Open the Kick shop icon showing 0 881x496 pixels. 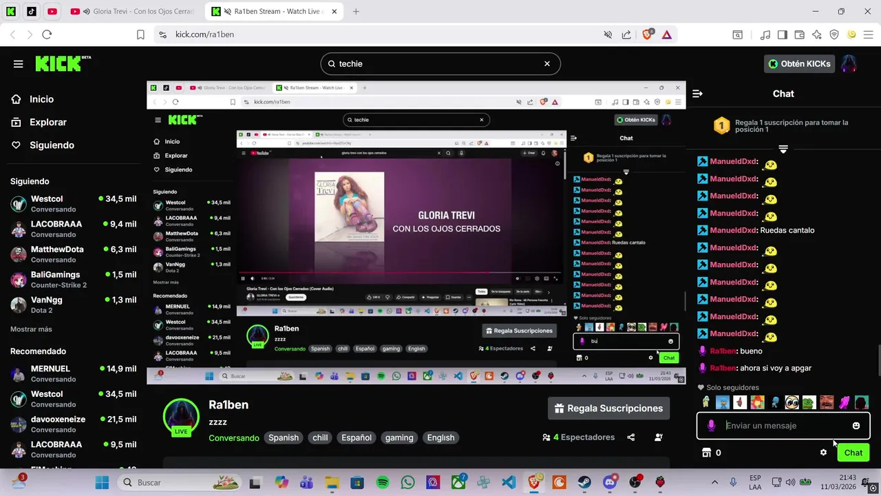pos(711,453)
